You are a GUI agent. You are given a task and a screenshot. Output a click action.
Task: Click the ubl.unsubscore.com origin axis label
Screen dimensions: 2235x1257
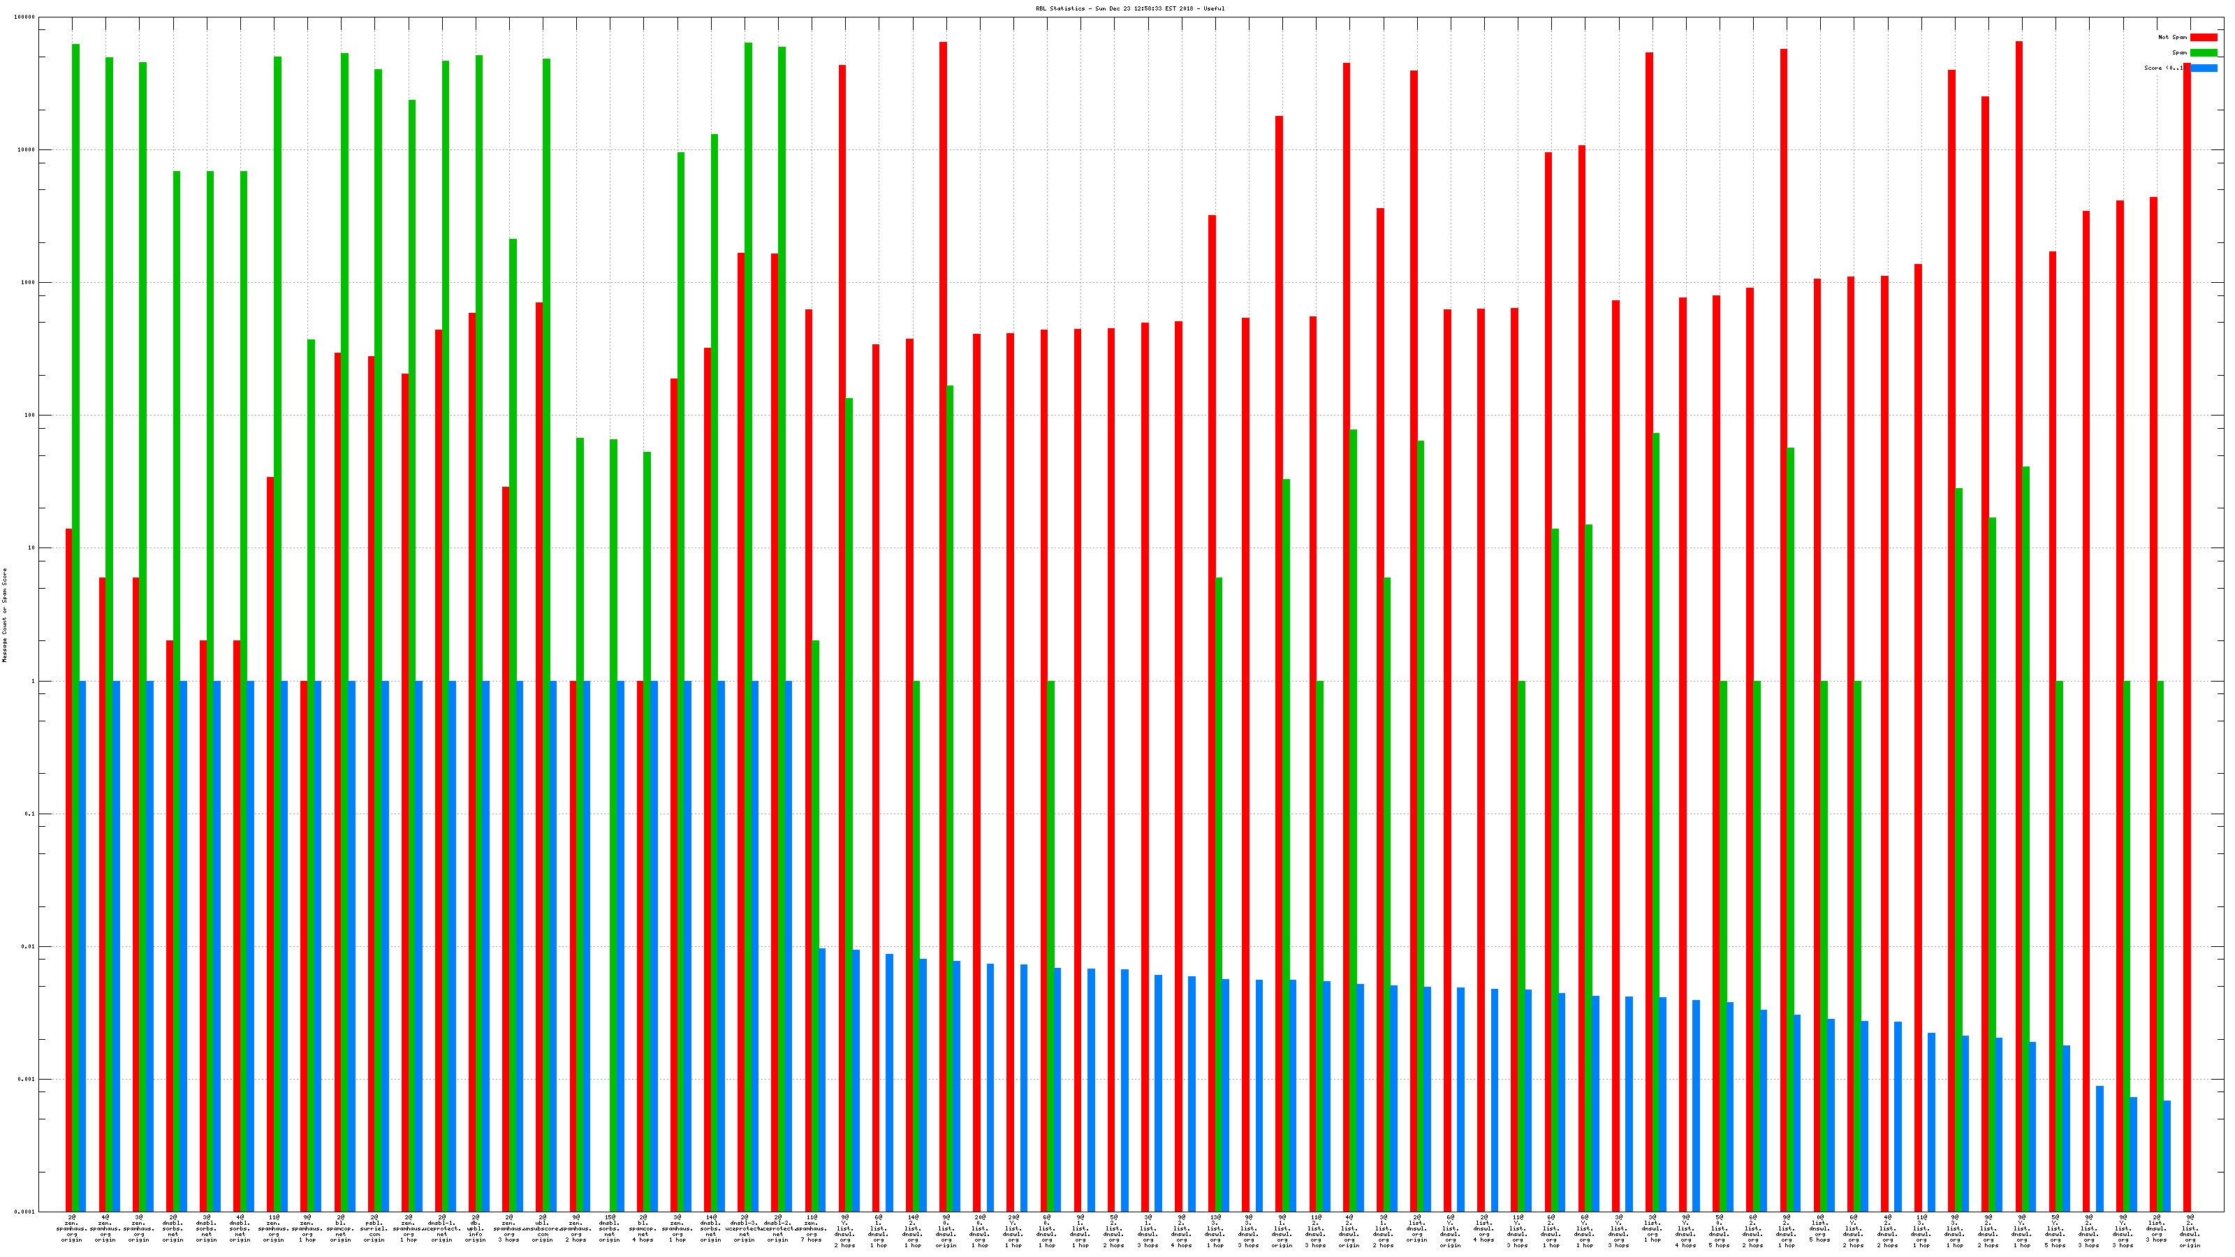click(542, 1228)
